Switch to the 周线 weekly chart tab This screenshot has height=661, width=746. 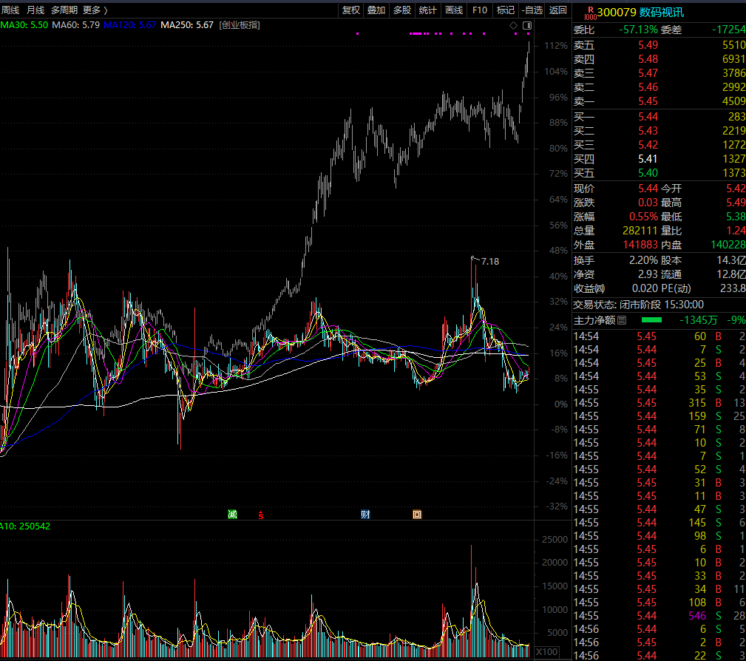pyautogui.click(x=10, y=10)
